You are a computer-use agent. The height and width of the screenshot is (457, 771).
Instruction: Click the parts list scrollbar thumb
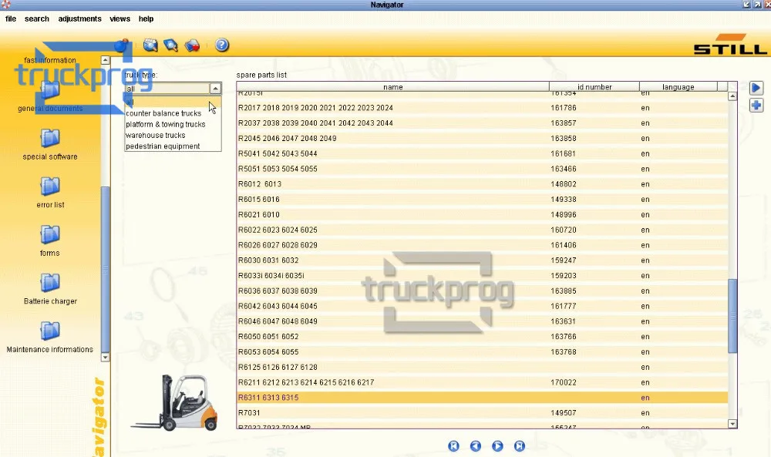click(x=732, y=316)
